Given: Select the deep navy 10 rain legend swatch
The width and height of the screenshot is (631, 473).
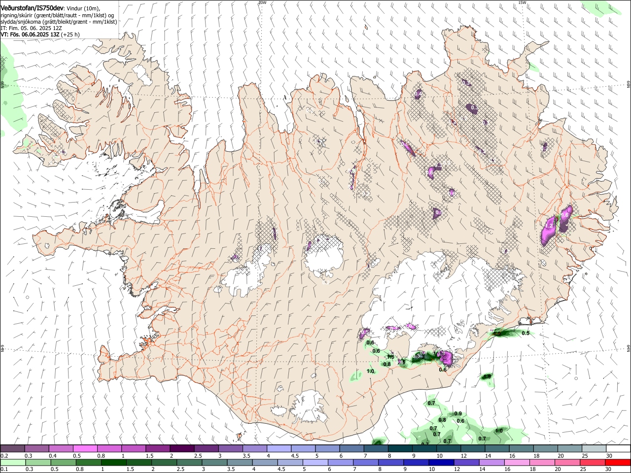Looking at the screenshot, I should tap(441, 462).
